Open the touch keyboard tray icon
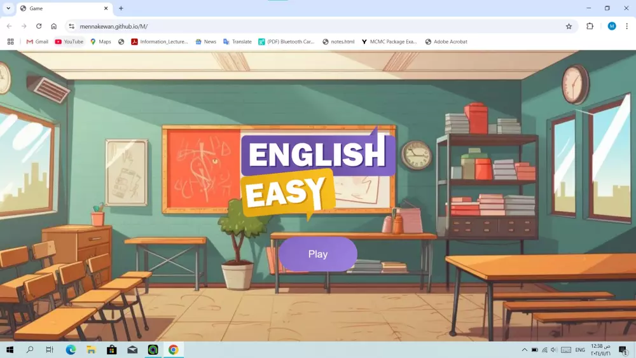636x358 pixels. (x=566, y=350)
